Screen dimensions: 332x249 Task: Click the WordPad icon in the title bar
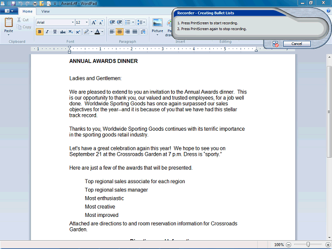coord(3,4)
